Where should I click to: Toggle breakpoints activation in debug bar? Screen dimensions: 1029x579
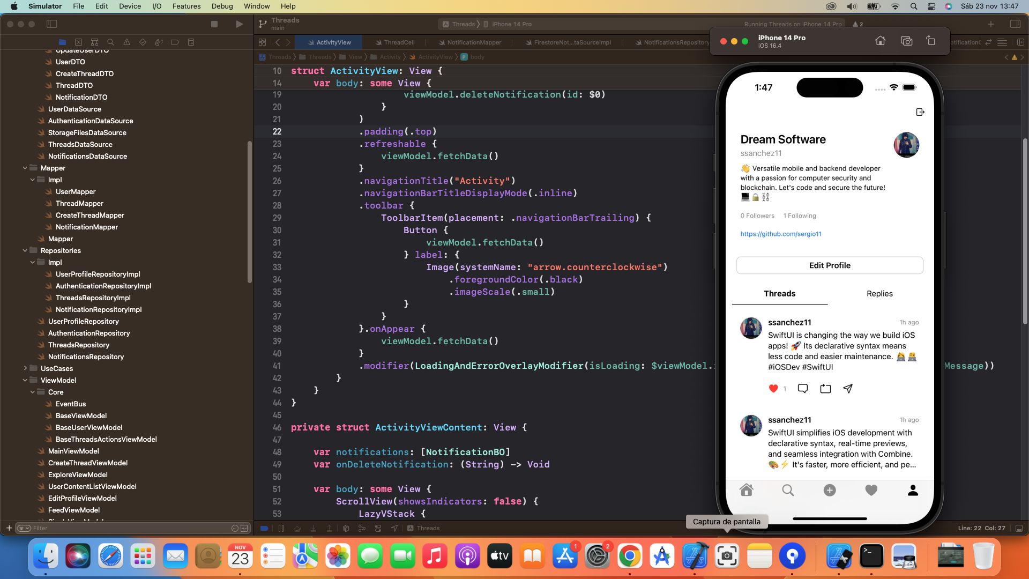[264, 529]
